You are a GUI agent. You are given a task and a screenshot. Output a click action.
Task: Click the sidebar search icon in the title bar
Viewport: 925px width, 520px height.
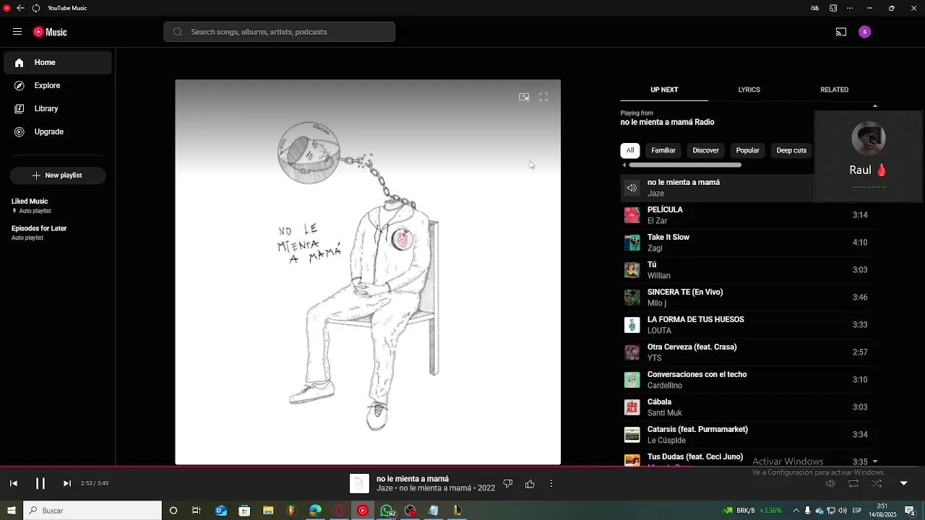coord(833,8)
